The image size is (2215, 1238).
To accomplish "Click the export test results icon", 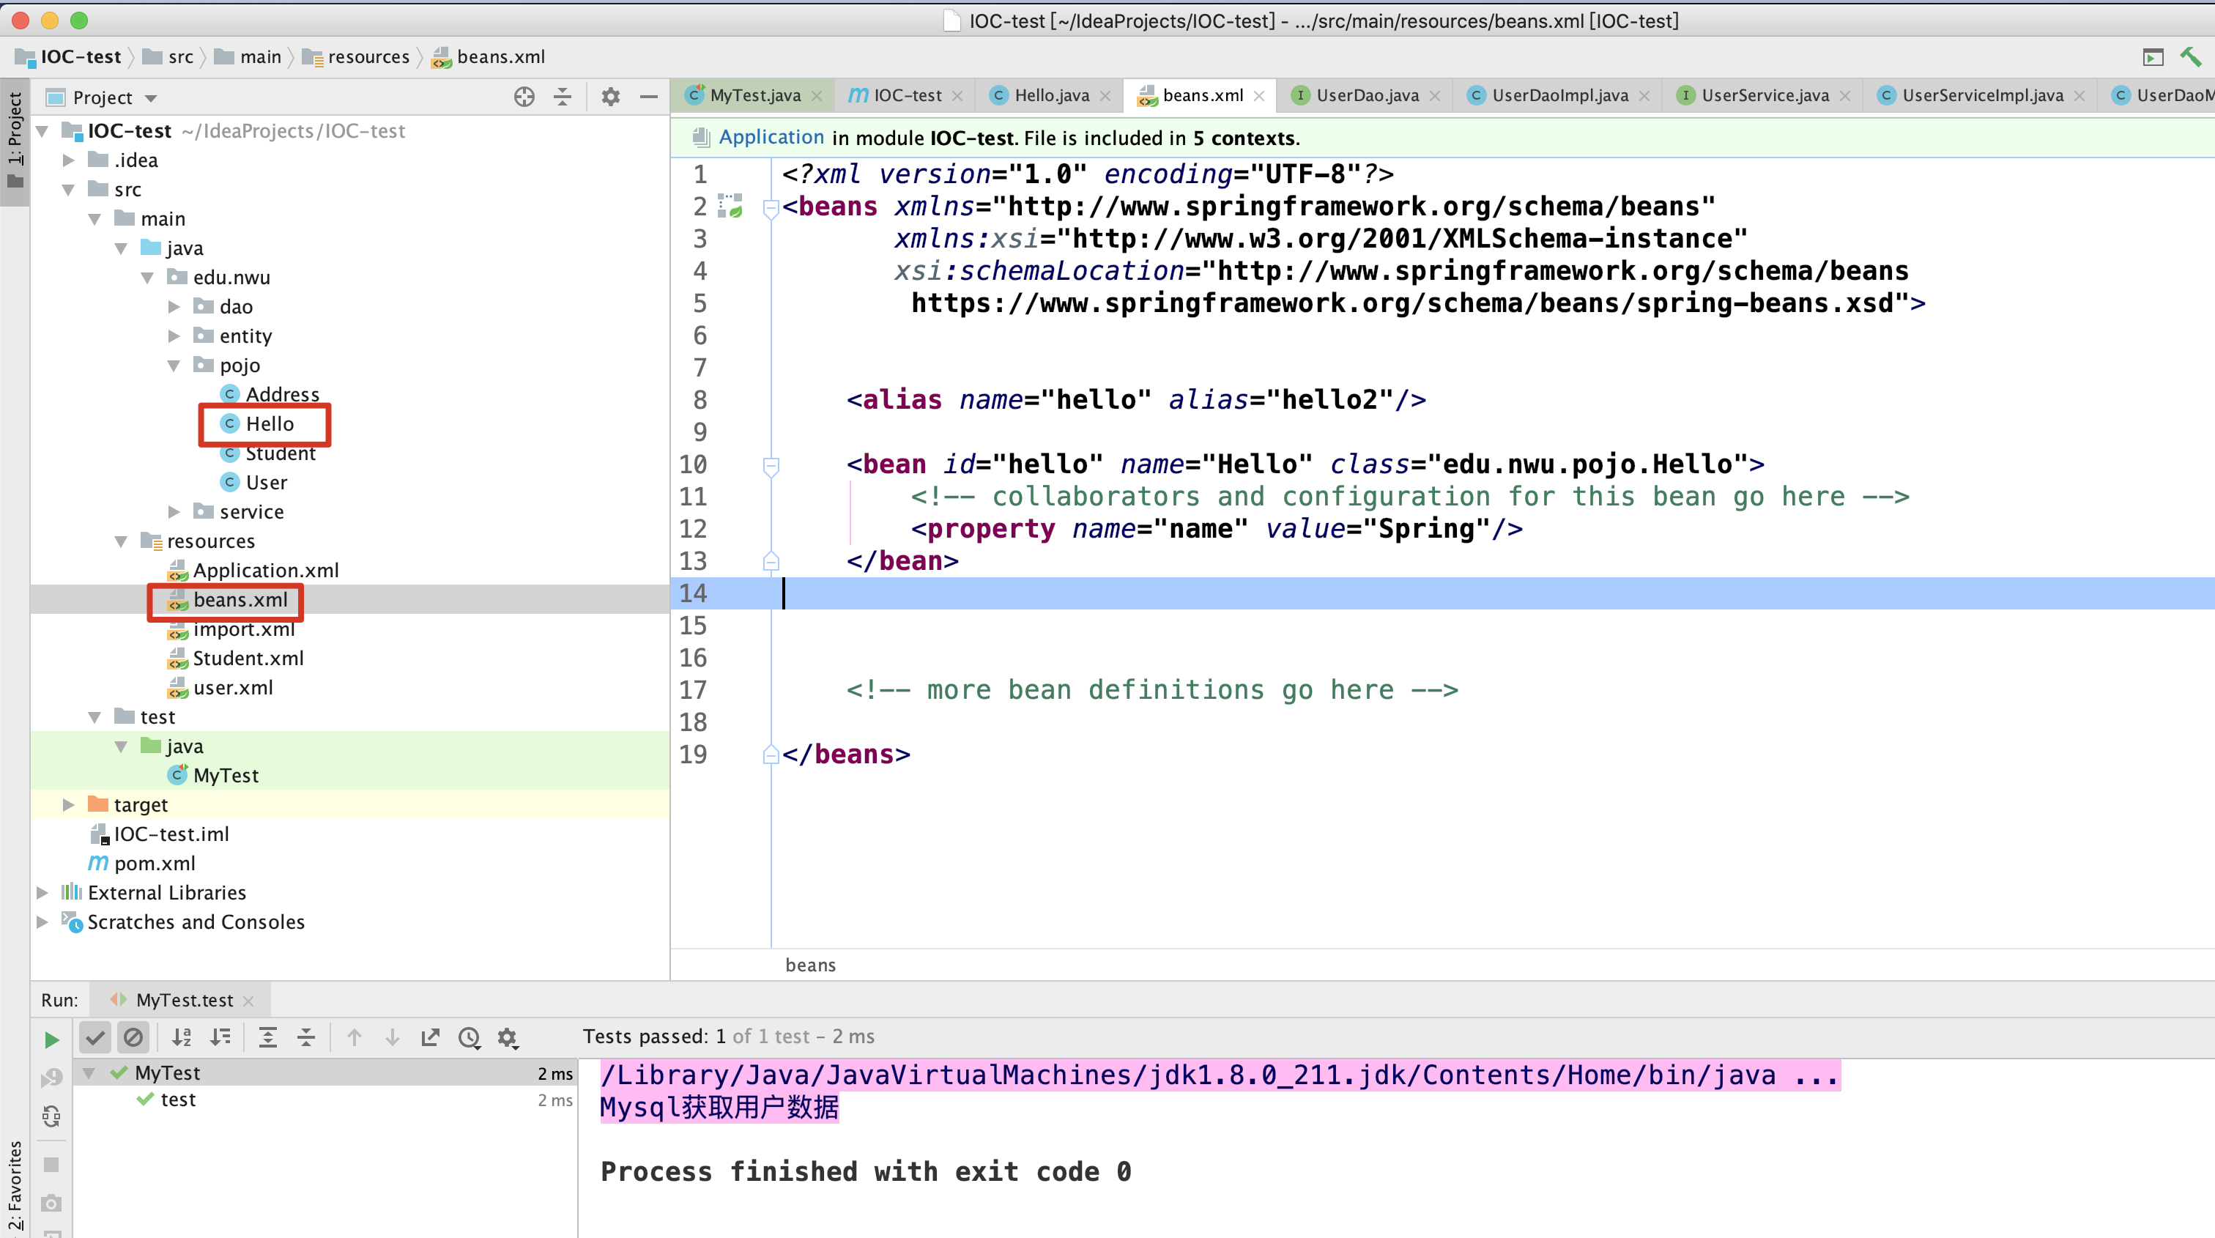I will [x=430, y=1037].
